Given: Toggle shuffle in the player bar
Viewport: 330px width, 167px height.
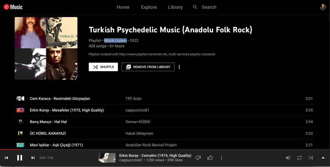Looking at the screenshot, I should pos(311,157).
